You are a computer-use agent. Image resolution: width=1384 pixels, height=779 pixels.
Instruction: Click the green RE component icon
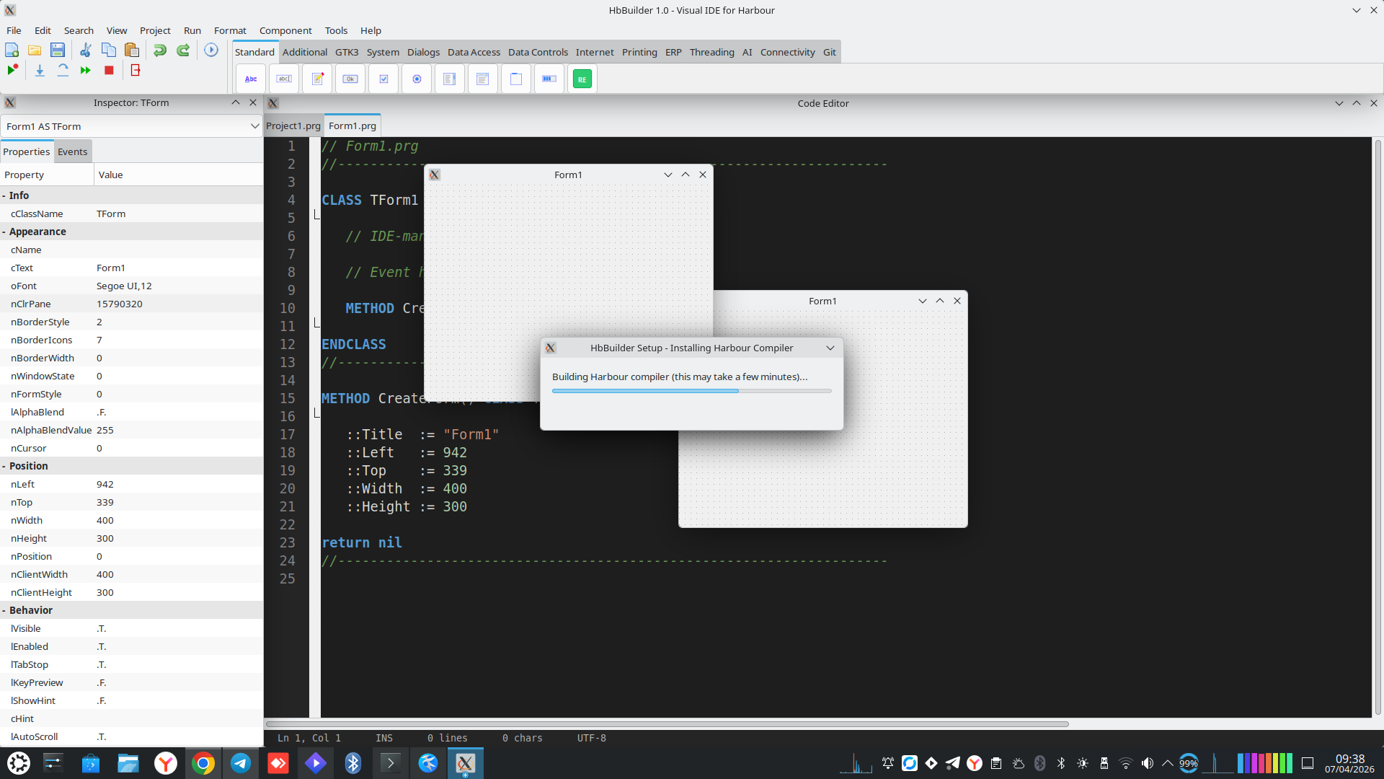[x=582, y=79]
